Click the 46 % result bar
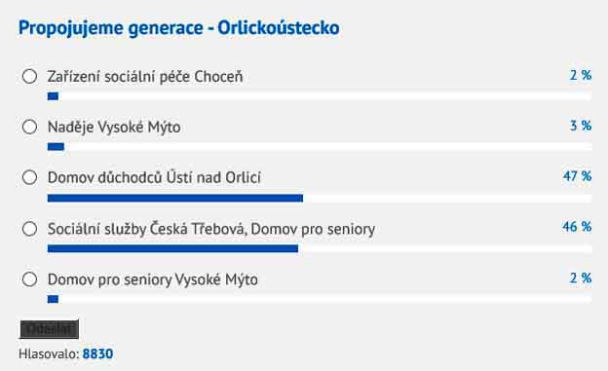The height and width of the screenshot is (371, 608). [x=320, y=248]
